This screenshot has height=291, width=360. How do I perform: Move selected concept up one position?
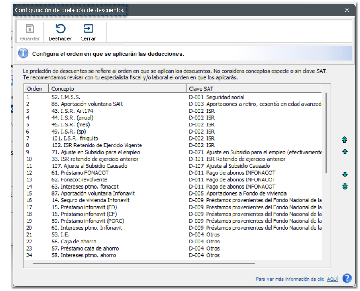[345, 151]
